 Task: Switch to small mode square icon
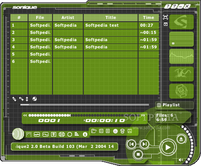coord(166,24)
